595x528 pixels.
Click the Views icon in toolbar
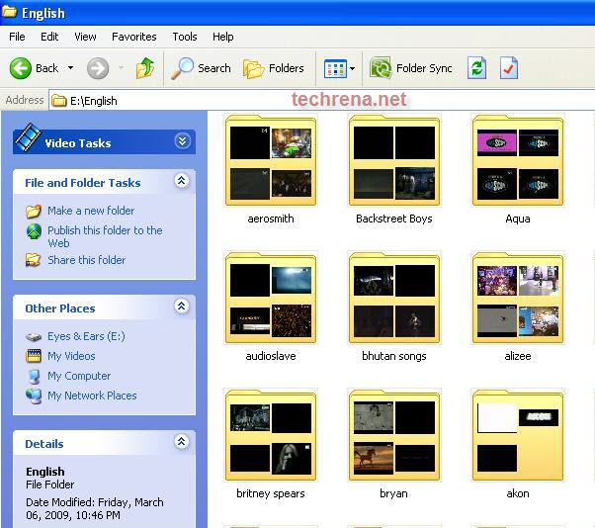point(335,68)
